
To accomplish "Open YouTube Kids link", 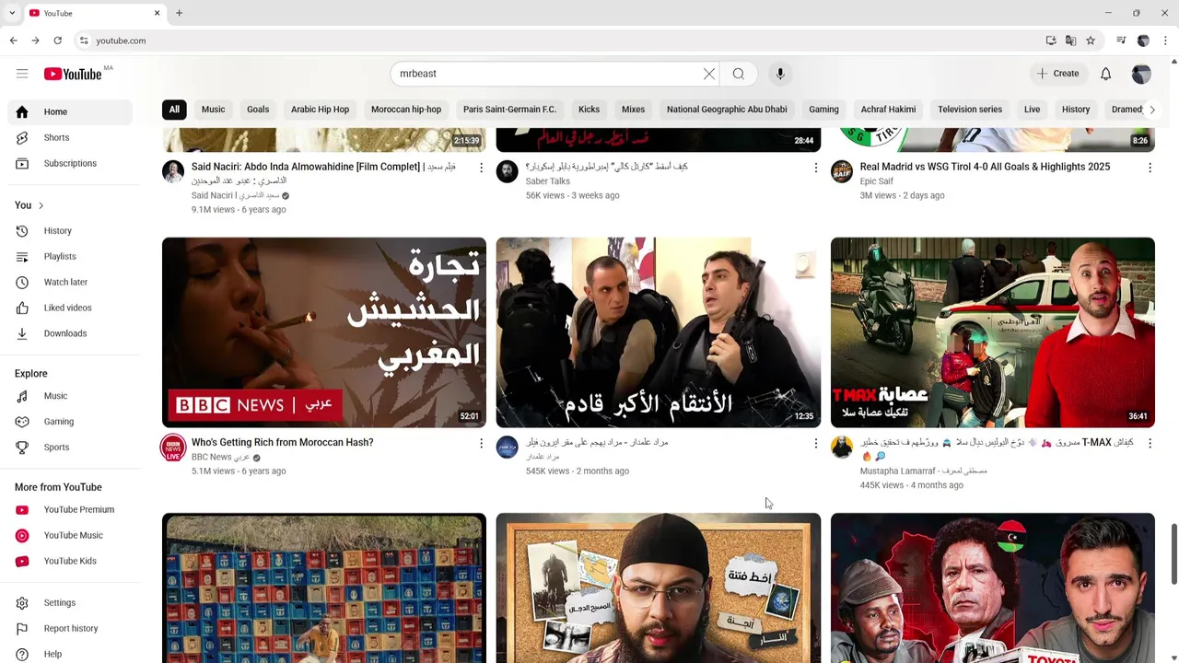I will 70,561.
